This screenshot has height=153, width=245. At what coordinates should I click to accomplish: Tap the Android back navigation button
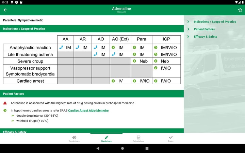coord(98,148)
